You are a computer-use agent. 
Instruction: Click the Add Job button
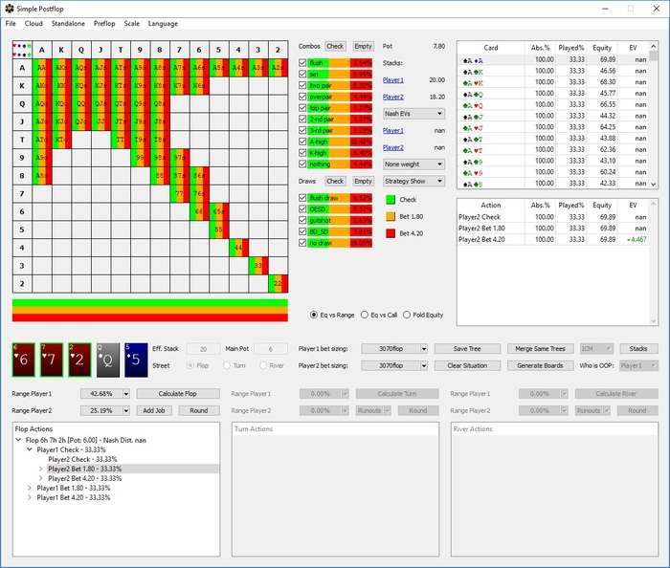(x=154, y=410)
